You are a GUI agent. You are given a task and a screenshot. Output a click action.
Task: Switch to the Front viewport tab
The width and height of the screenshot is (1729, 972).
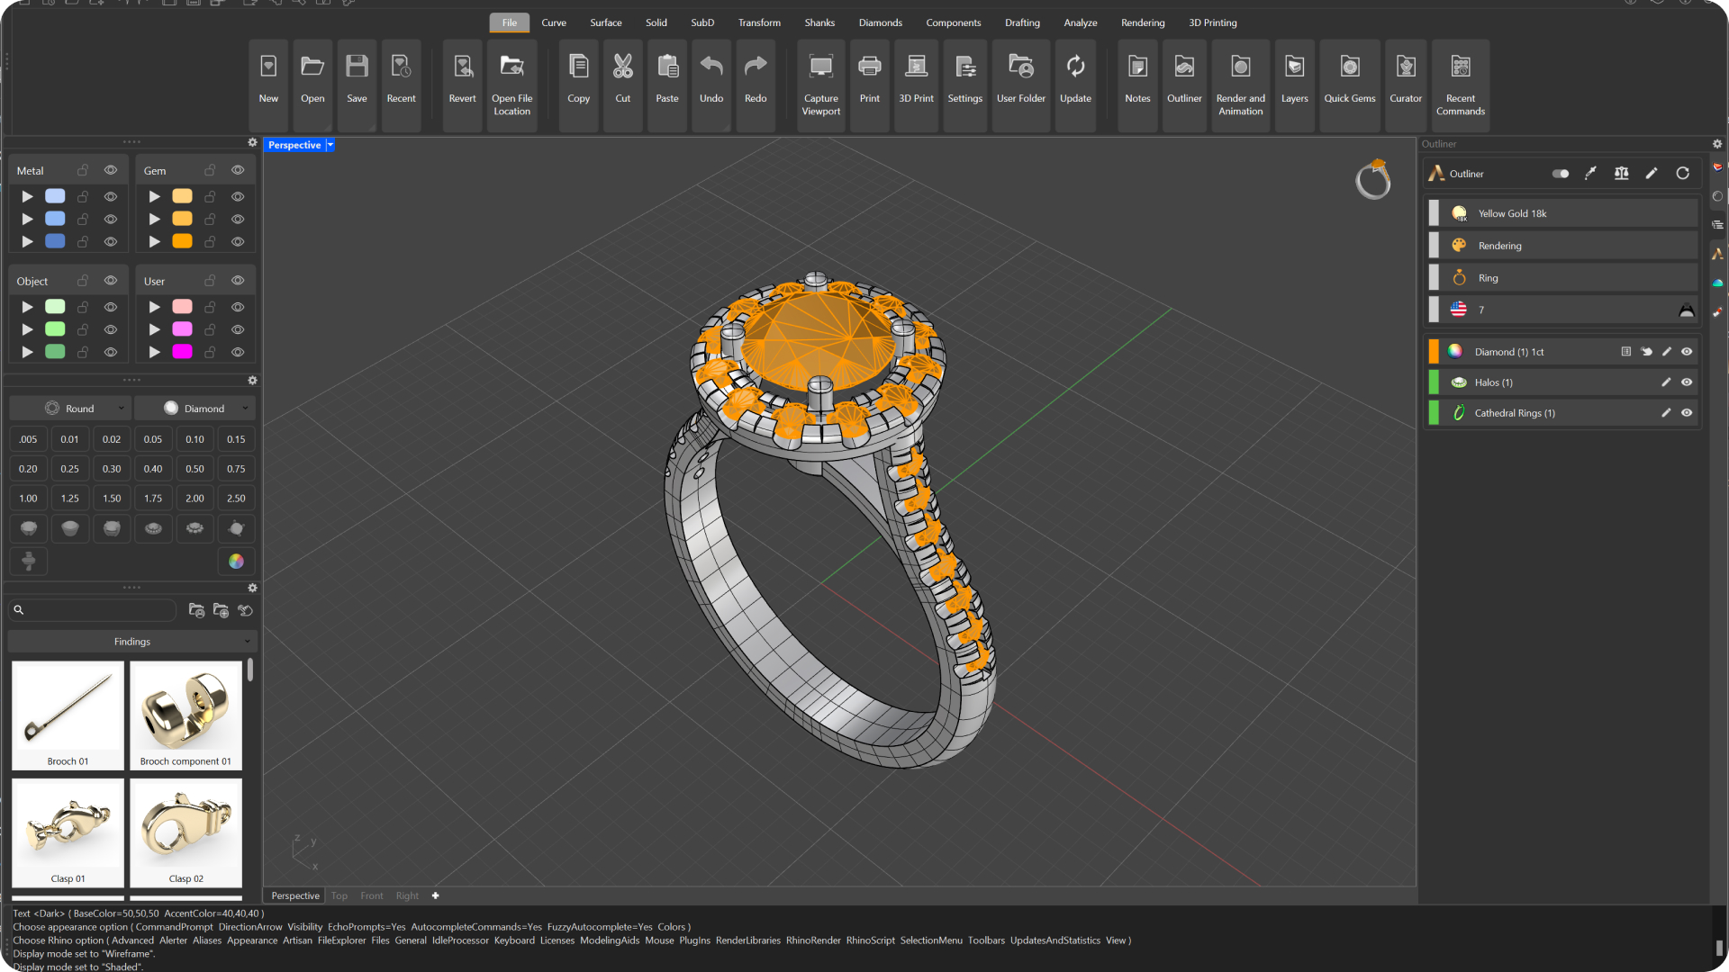(371, 895)
